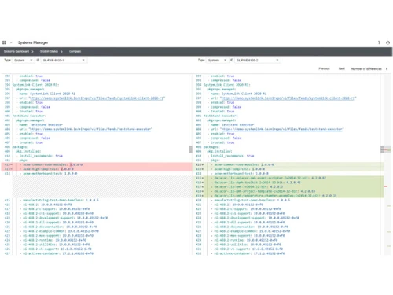Open left pane teststand-executor feed URL

coord(90,129)
